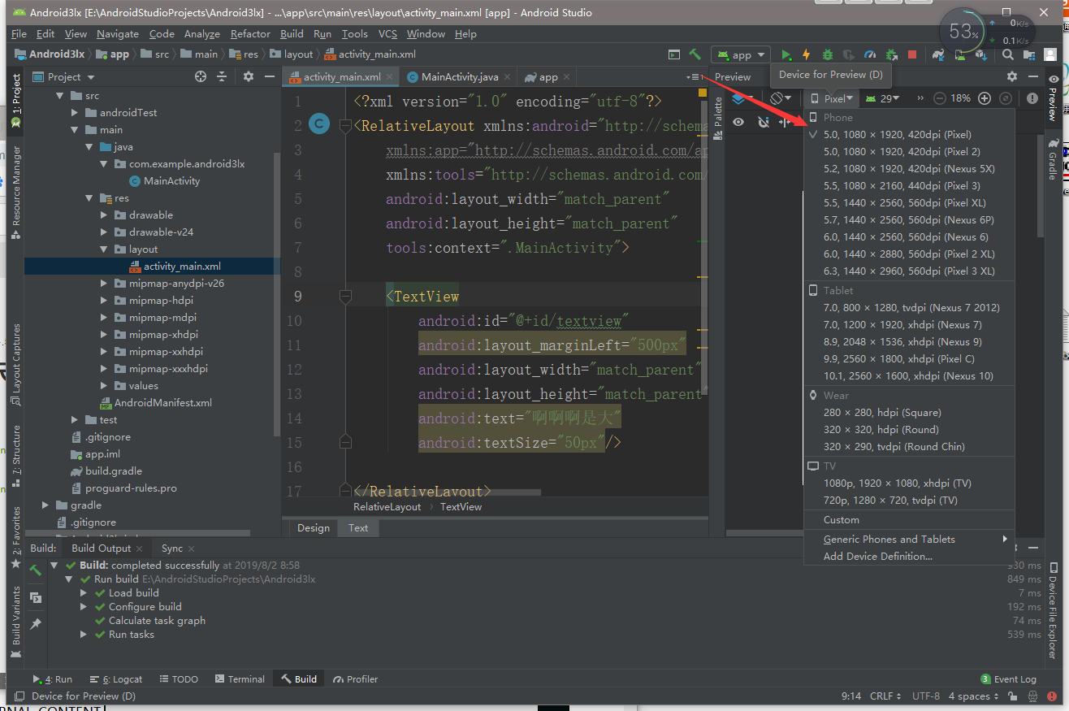Click the Preview panel settings gear

[1011, 76]
